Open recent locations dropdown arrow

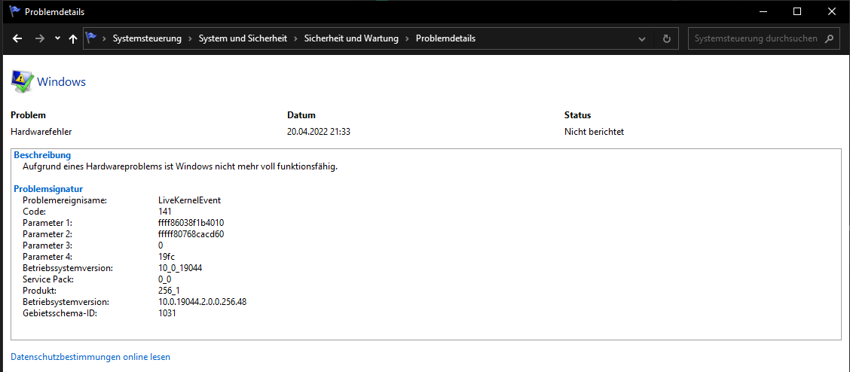(x=57, y=39)
